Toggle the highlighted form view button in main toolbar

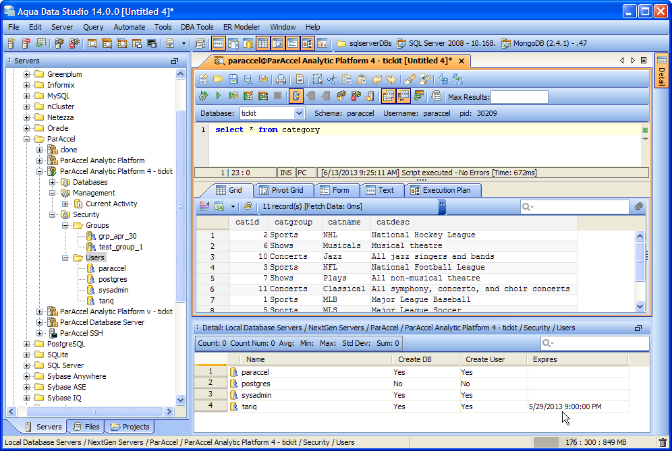292,43
